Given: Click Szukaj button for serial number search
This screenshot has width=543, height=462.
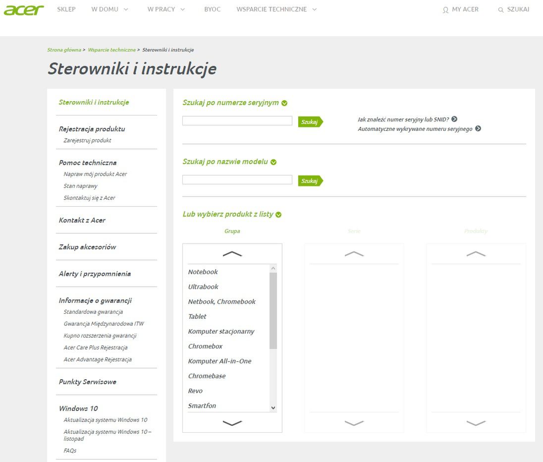Looking at the screenshot, I should (x=310, y=121).
